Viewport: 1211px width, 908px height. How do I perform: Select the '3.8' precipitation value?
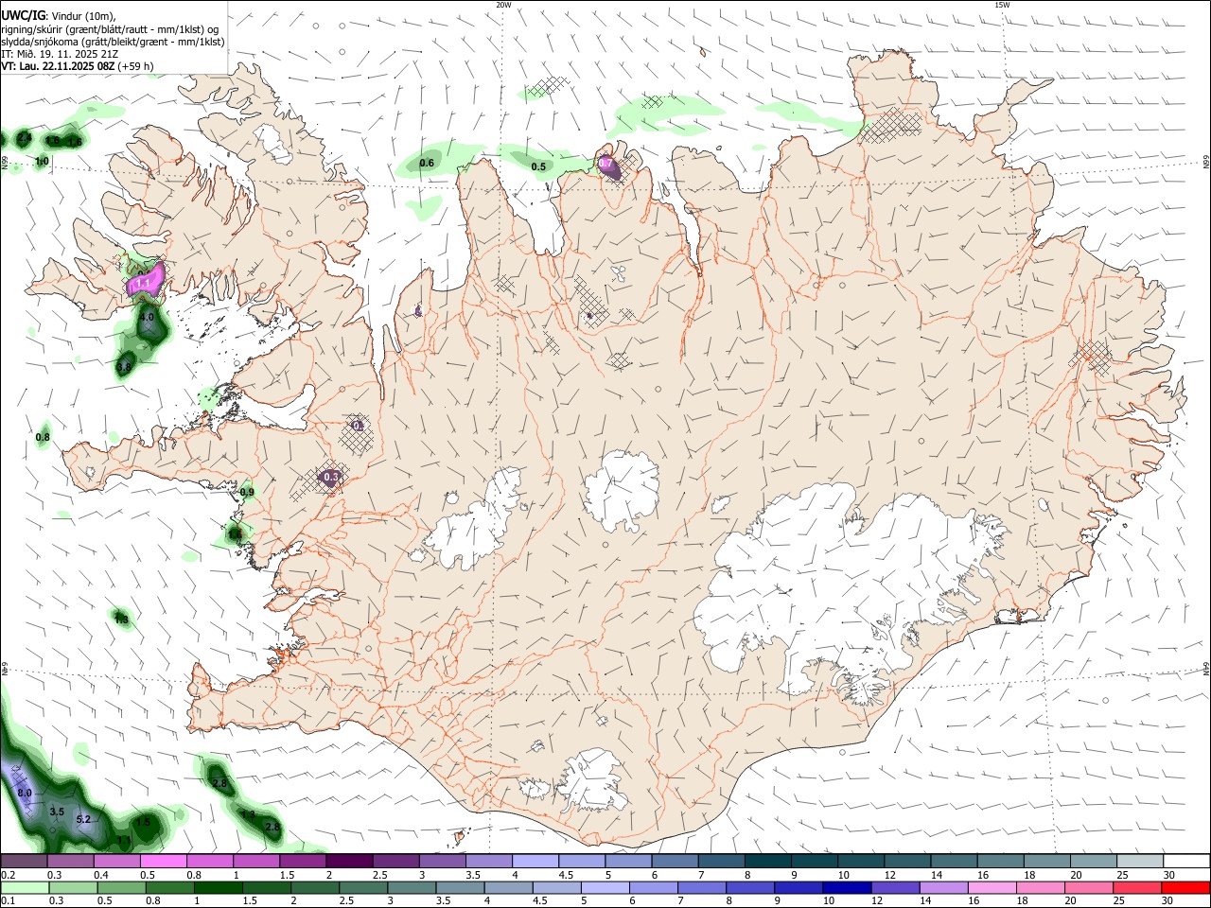point(124,367)
